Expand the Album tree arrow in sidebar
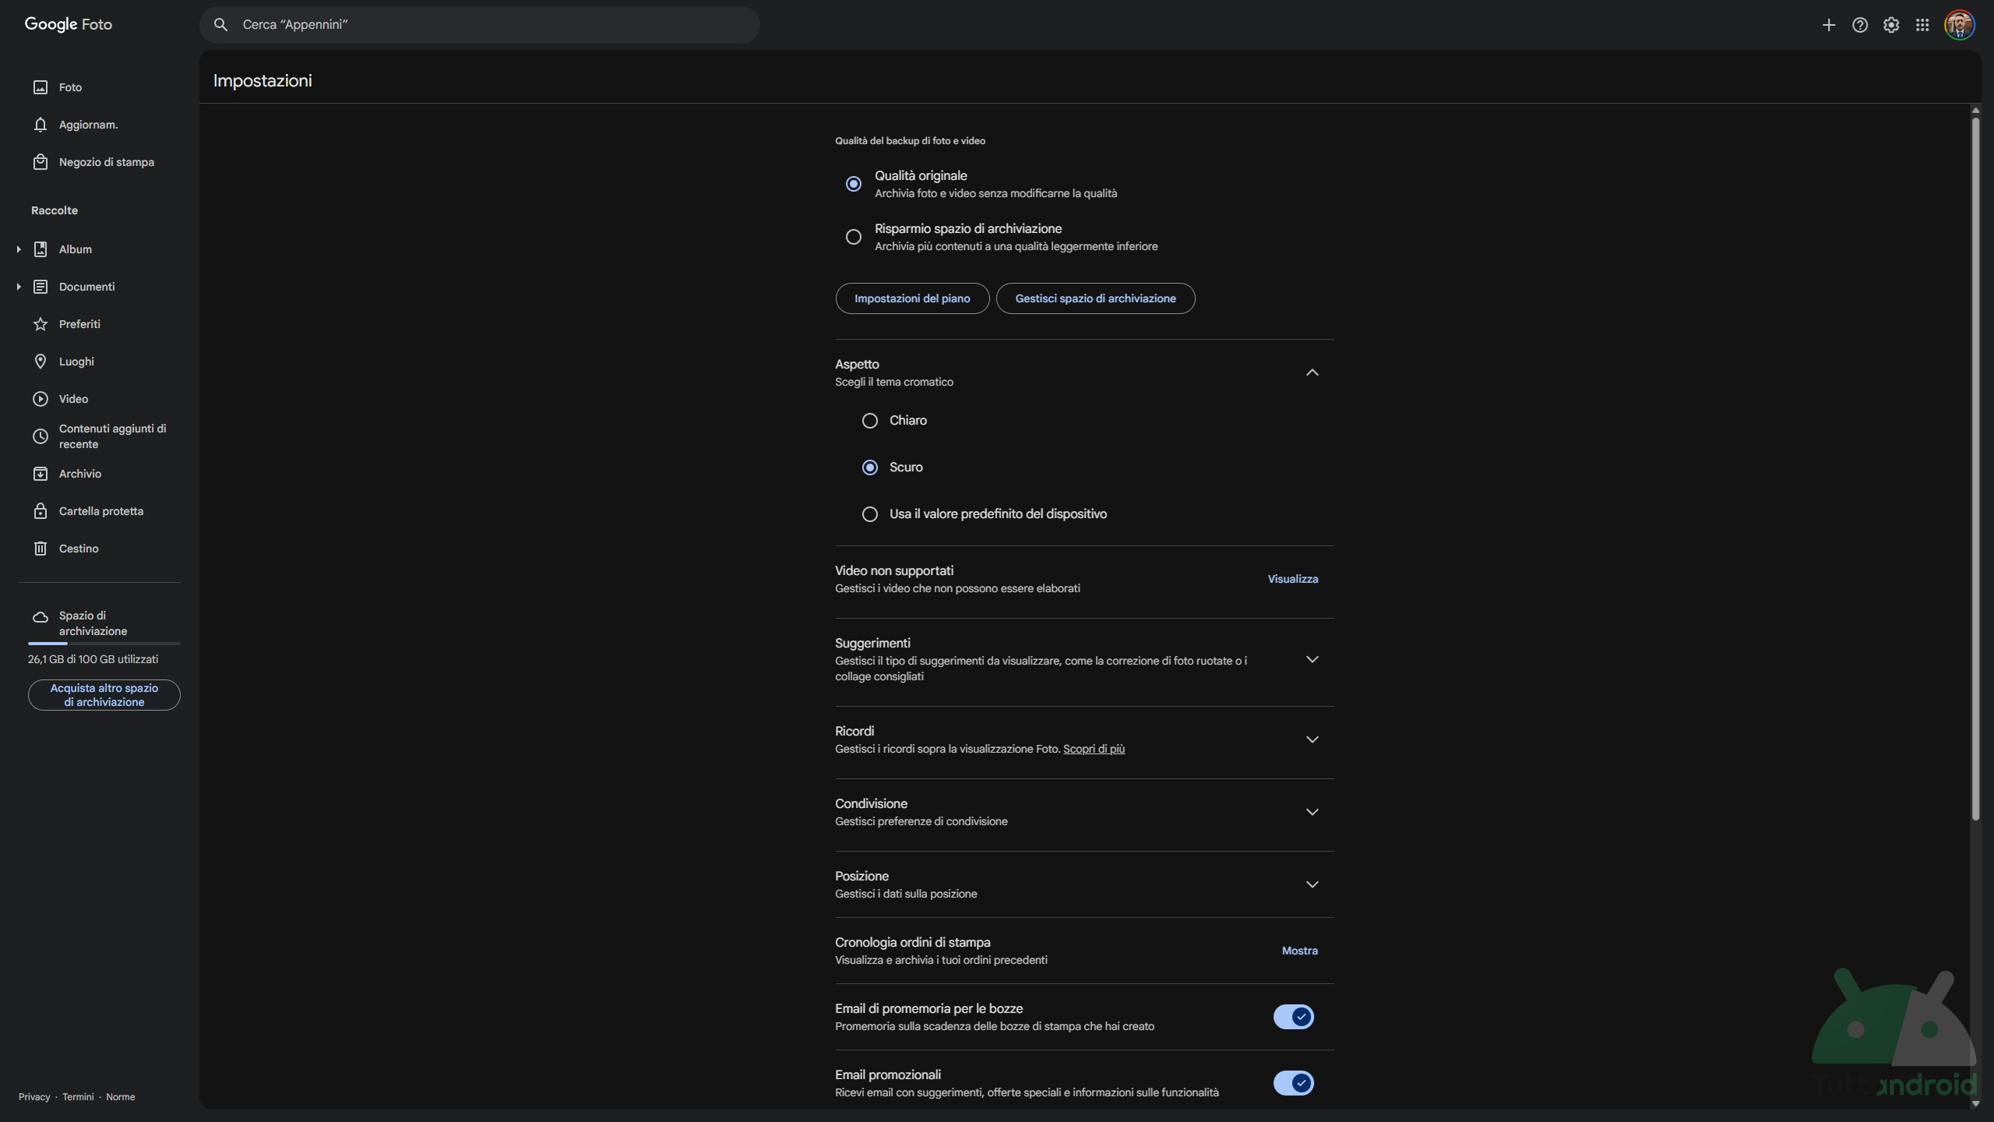This screenshot has height=1122, width=1994. pos(19,249)
